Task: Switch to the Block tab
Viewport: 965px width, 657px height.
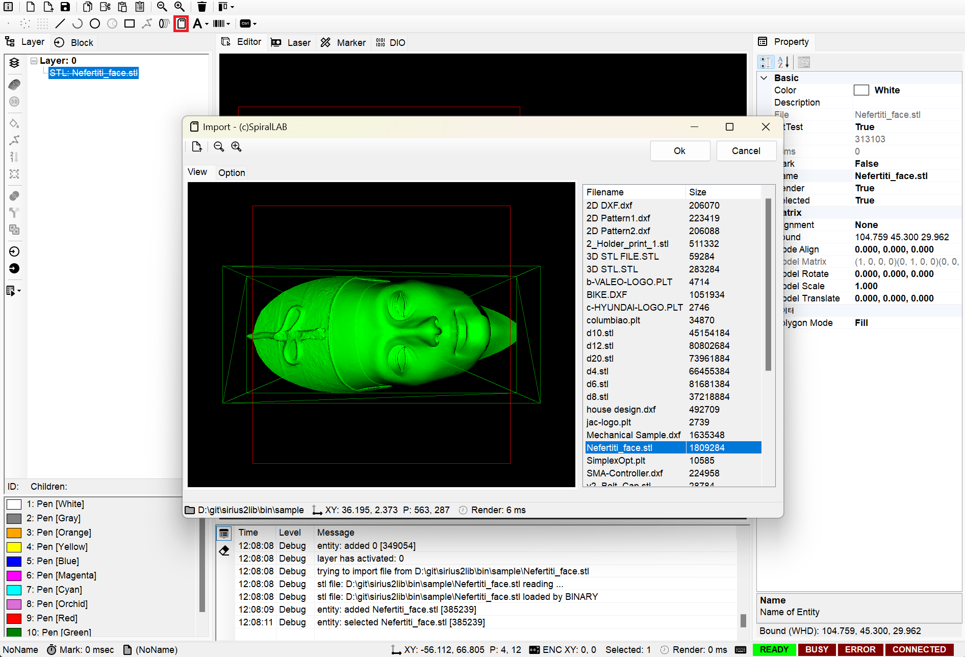Action: 74,42
